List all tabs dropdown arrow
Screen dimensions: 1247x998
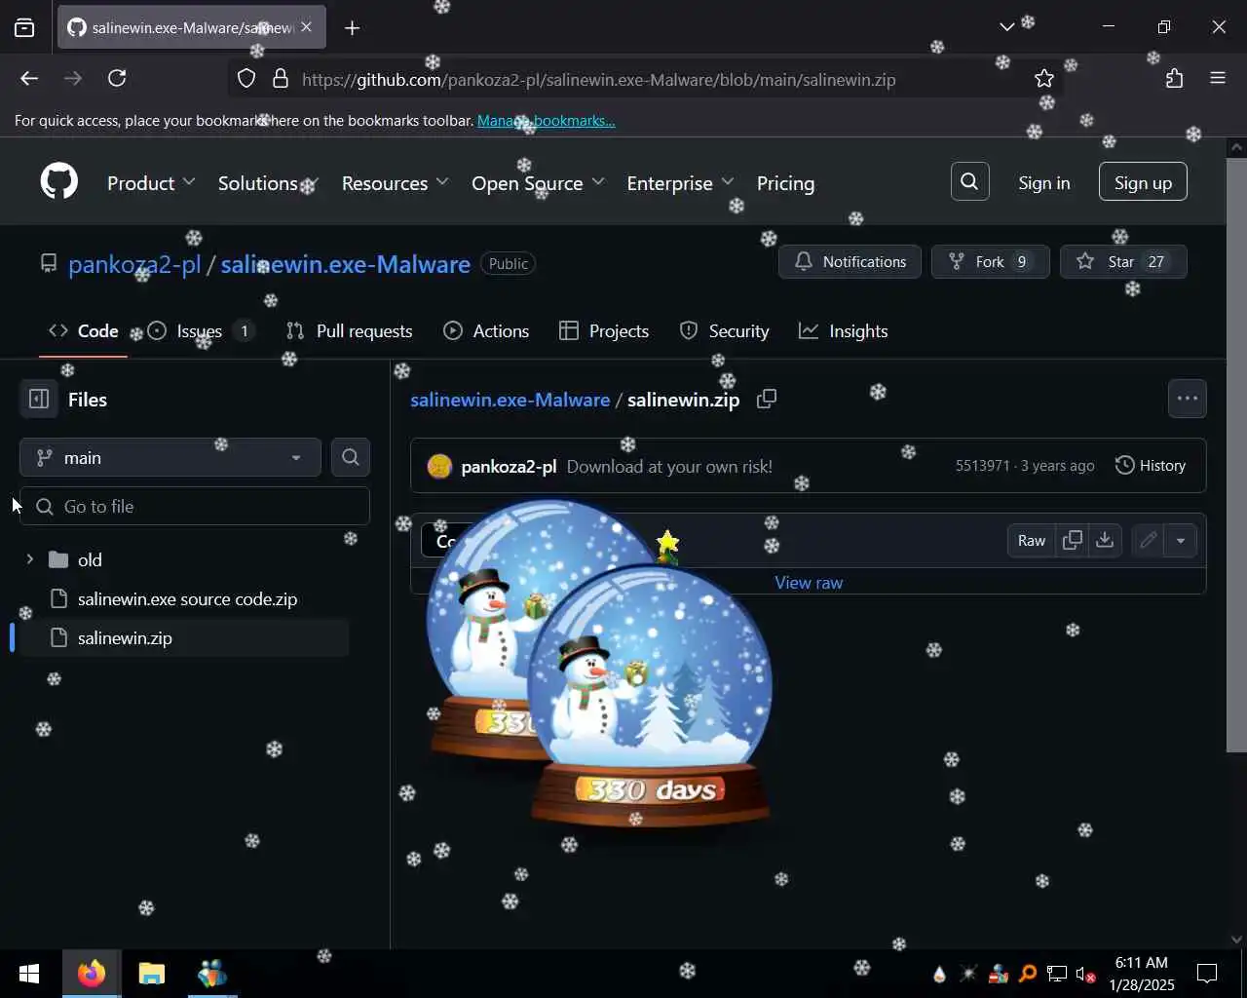click(1006, 27)
